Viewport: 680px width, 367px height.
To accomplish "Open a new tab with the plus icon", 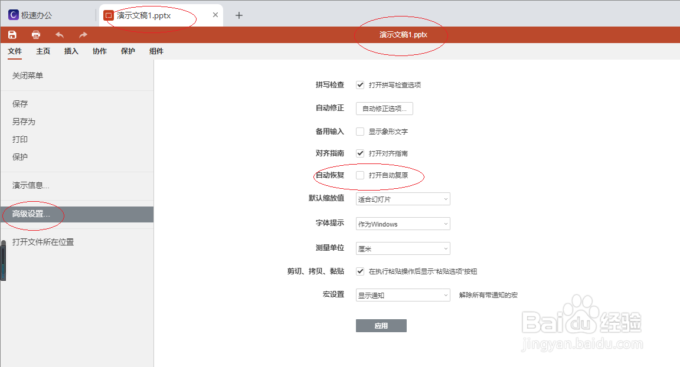I will pos(238,15).
